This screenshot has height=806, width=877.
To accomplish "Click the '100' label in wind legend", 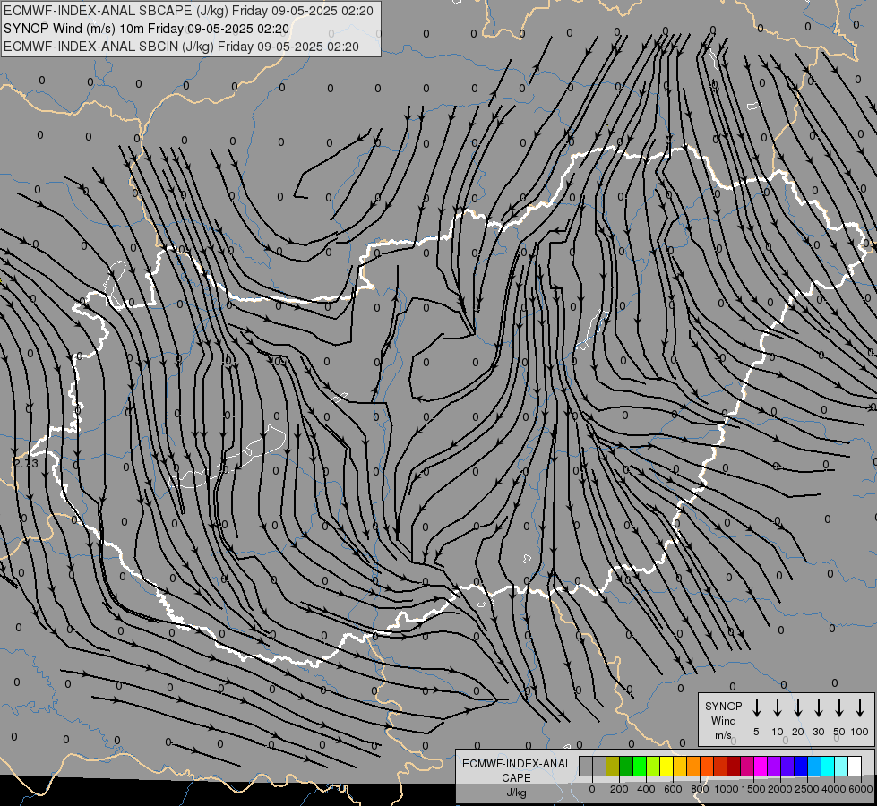I will pos(860,732).
